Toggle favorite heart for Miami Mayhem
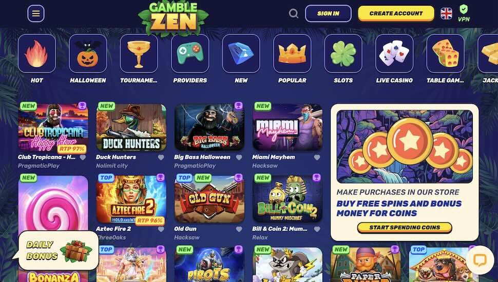 pos(317,157)
